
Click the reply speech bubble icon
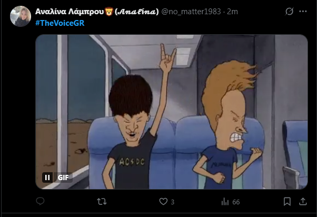click(x=40, y=201)
